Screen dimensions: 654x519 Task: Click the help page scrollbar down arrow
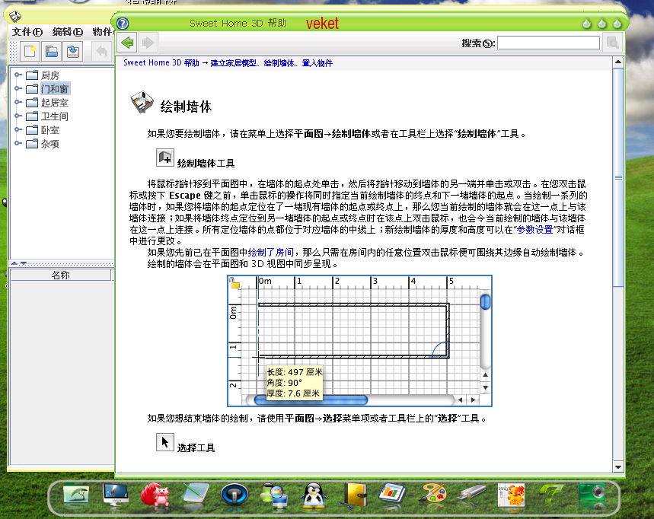point(618,467)
